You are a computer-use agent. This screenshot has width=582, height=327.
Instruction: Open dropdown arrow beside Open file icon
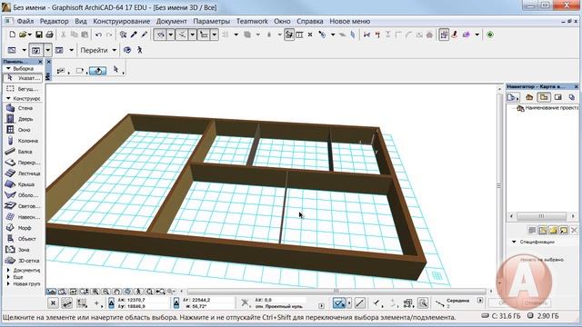pyautogui.click(x=30, y=35)
